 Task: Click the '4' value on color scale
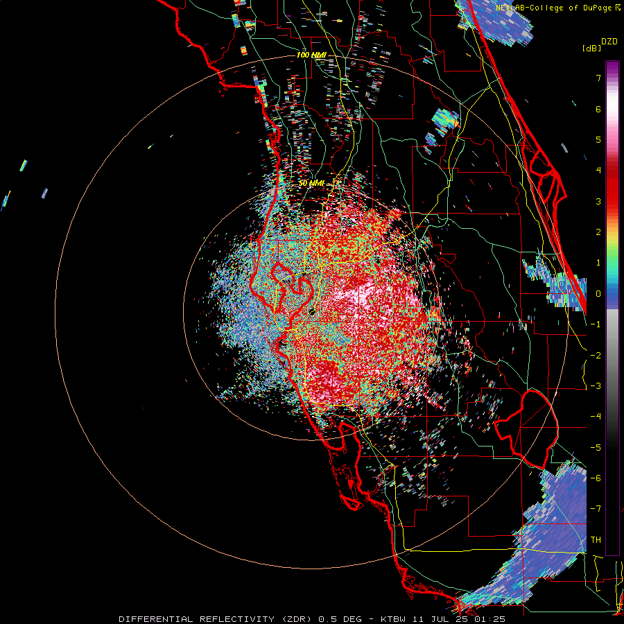click(598, 171)
